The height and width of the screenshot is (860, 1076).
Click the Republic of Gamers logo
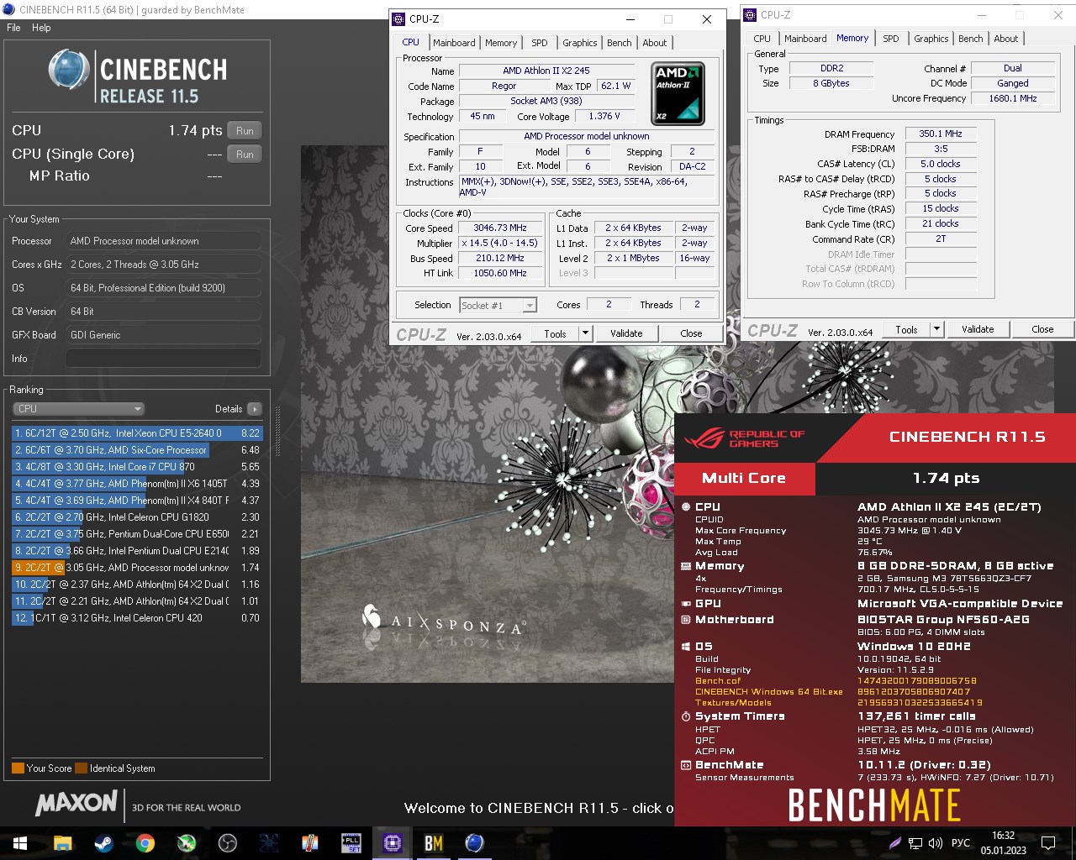tap(745, 438)
